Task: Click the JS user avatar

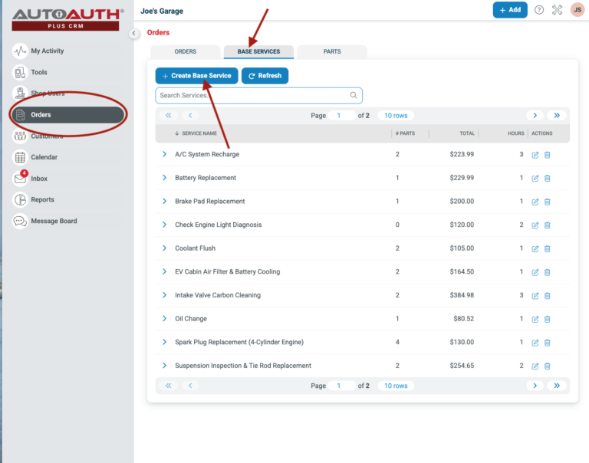Action: [x=577, y=10]
